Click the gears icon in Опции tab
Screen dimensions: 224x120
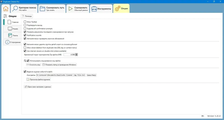point(118,9)
